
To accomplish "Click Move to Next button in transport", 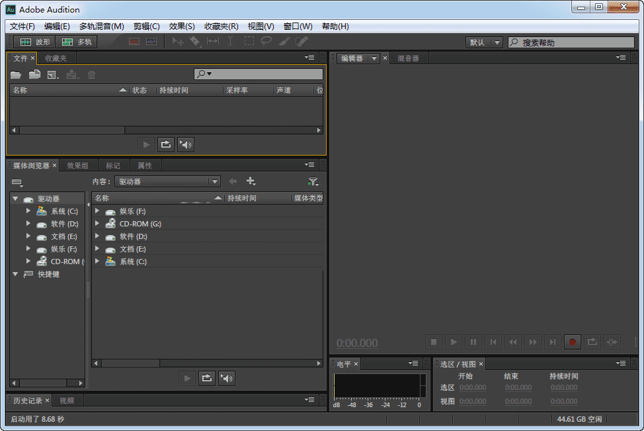I will (x=553, y=342).
